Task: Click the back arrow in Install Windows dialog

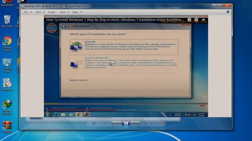Action: coord(64,26)
